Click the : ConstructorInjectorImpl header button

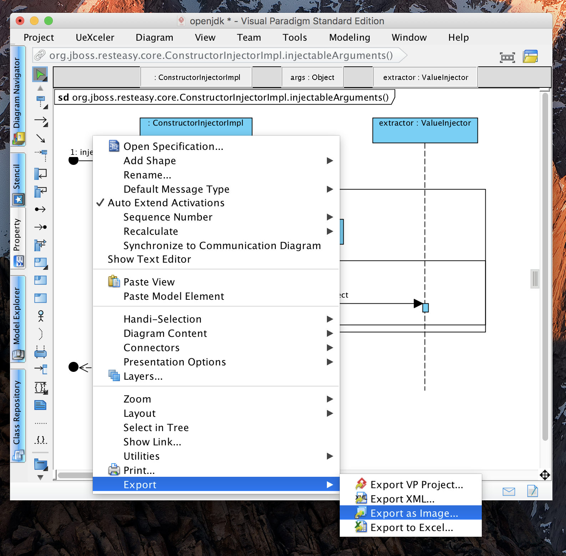coord(197,77)
